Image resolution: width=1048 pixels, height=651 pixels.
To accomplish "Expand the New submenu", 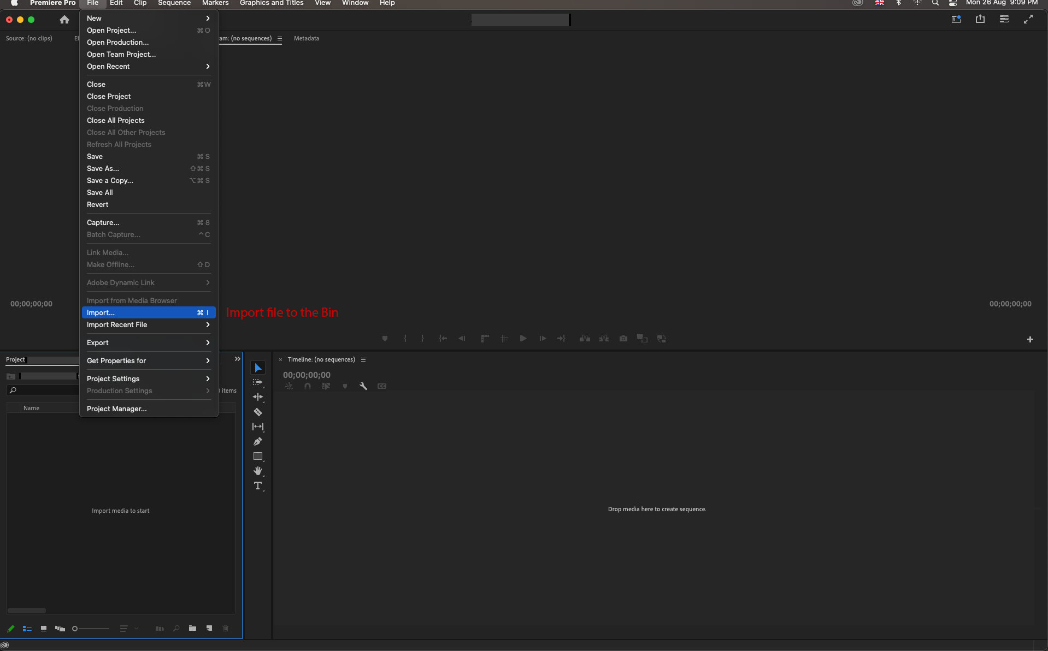I will tap(149, 18).
